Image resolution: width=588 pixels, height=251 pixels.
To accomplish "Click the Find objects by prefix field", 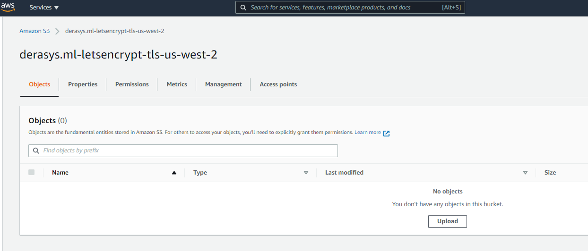I will pyautogui.click(x=183, y=151).
